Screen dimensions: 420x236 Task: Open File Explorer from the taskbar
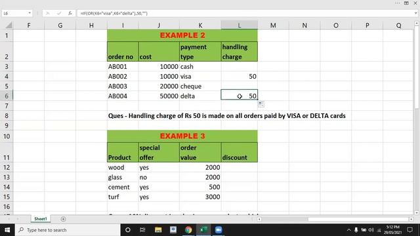pos(158,230)
